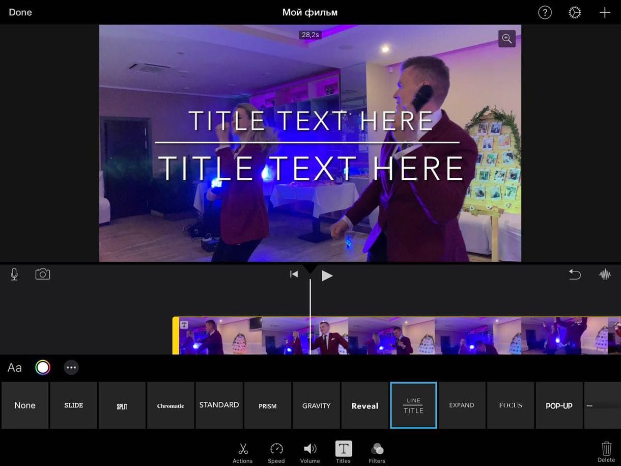Viewport: 621px width, 466px height.
Task: Undo the last edit
Action: [x=575, y=274]
